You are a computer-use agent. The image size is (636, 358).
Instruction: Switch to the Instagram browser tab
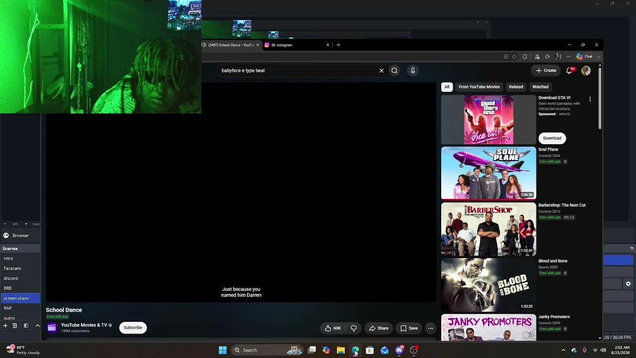296,45
